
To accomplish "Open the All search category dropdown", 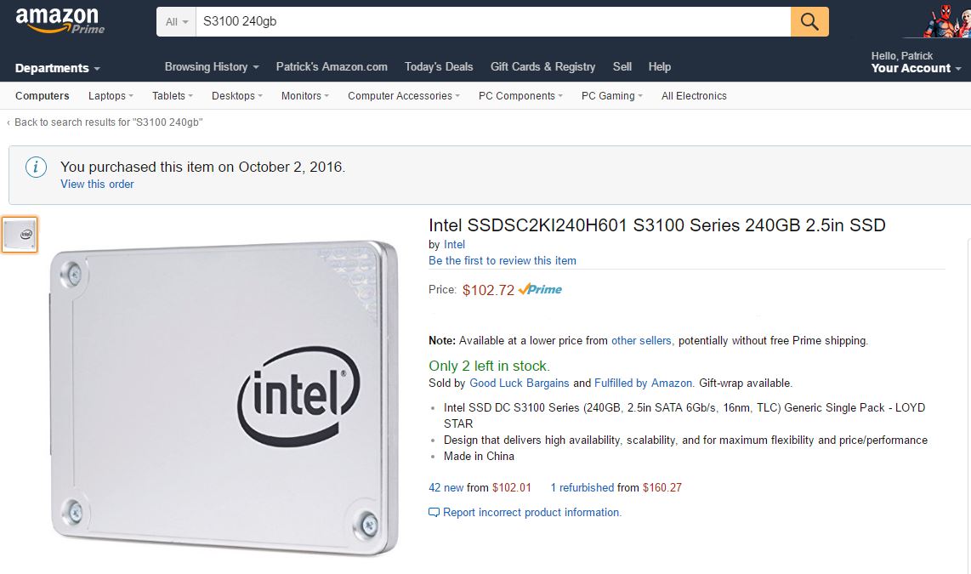I will [x=177, y=22].
